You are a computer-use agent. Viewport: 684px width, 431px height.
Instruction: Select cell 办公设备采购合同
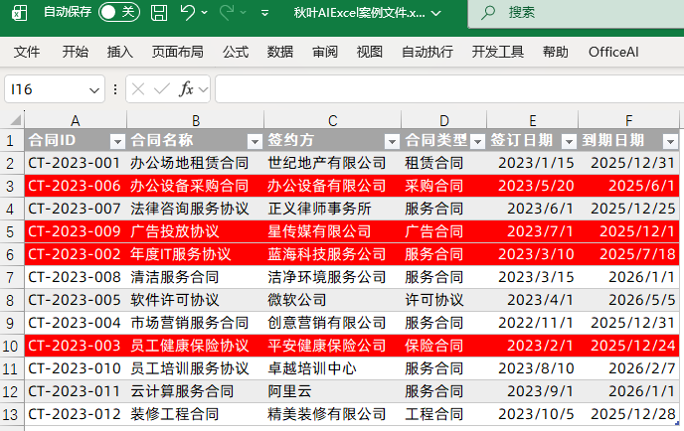click(196, 186)
